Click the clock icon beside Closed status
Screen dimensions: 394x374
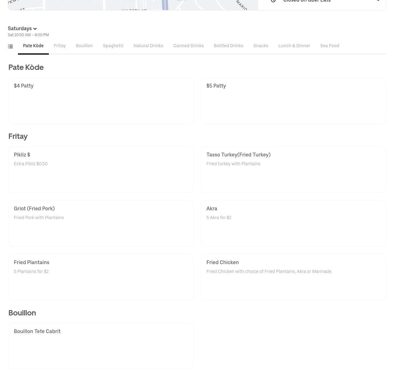tap(273, 1)
